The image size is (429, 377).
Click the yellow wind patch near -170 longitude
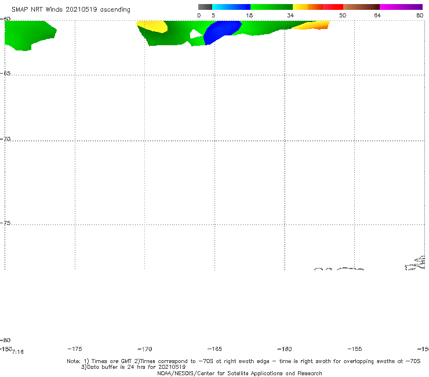point(152,27)
